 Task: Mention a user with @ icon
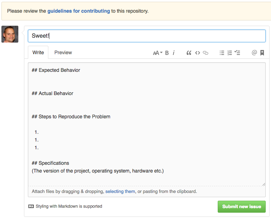pos(254,53)
